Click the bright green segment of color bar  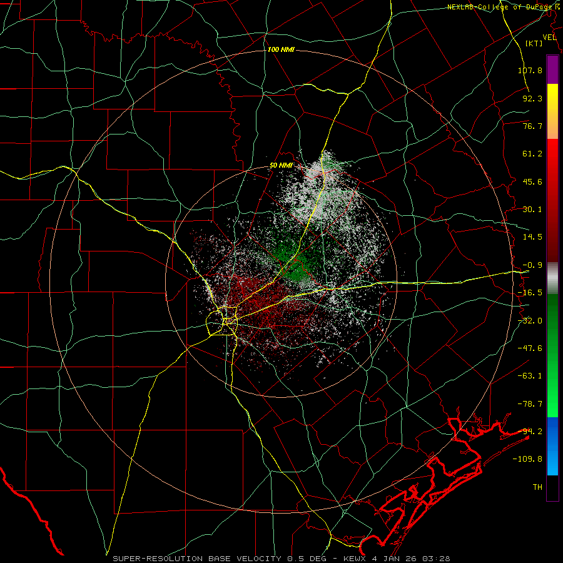click(x=552, y=355)
